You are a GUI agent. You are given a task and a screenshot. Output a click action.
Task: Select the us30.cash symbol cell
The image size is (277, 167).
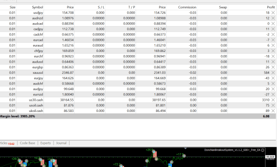tap(36, 100)
